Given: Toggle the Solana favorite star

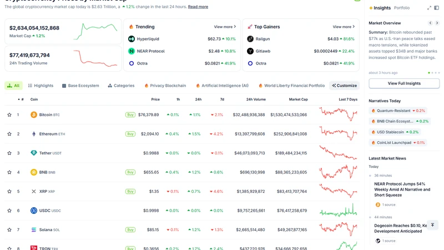Looking at the screenshot, I should (9, 229).
